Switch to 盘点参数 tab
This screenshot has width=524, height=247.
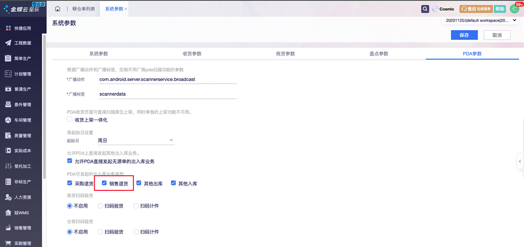click(x=379, y=54)
